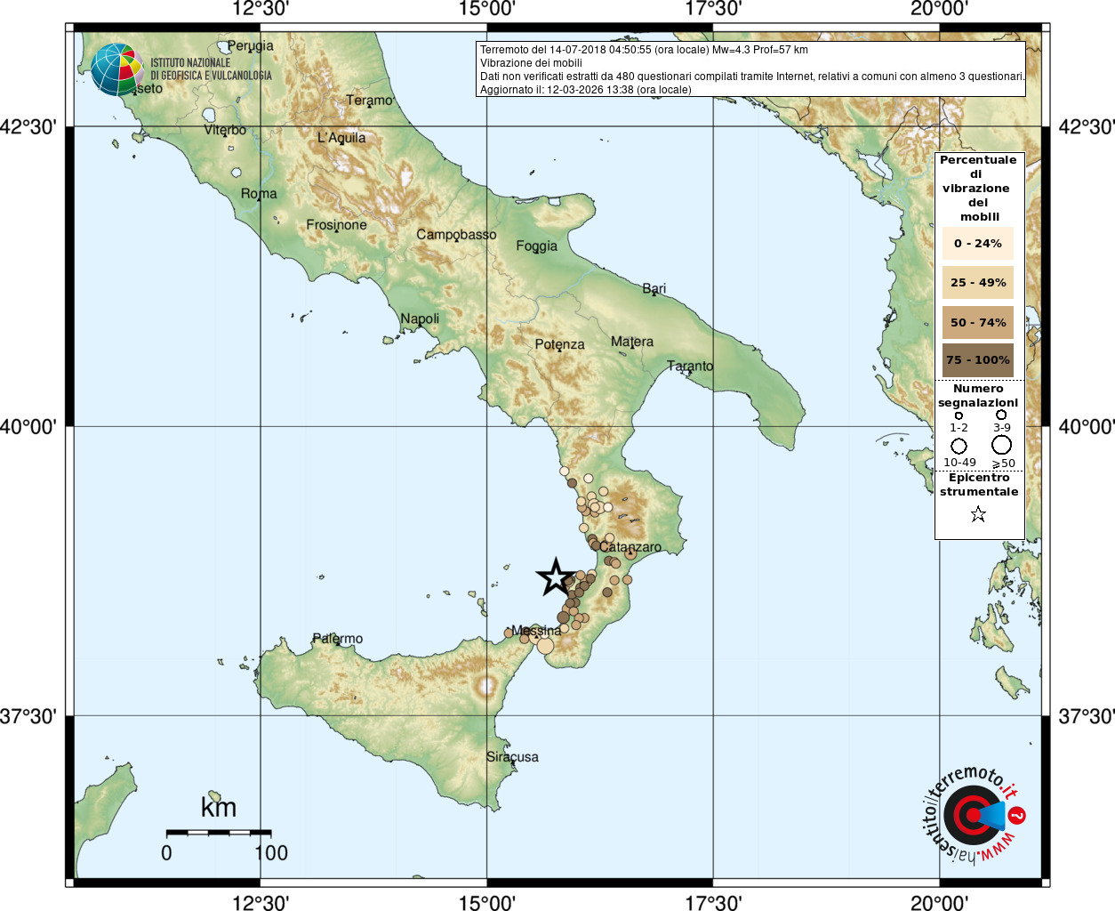Click the epicenter star on the map
1115x911 pixels.
(556, 577)
